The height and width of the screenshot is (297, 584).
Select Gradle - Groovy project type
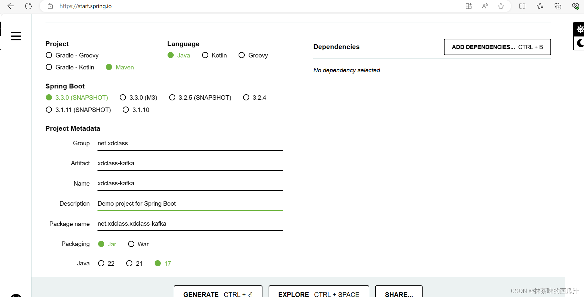[72, 55]
